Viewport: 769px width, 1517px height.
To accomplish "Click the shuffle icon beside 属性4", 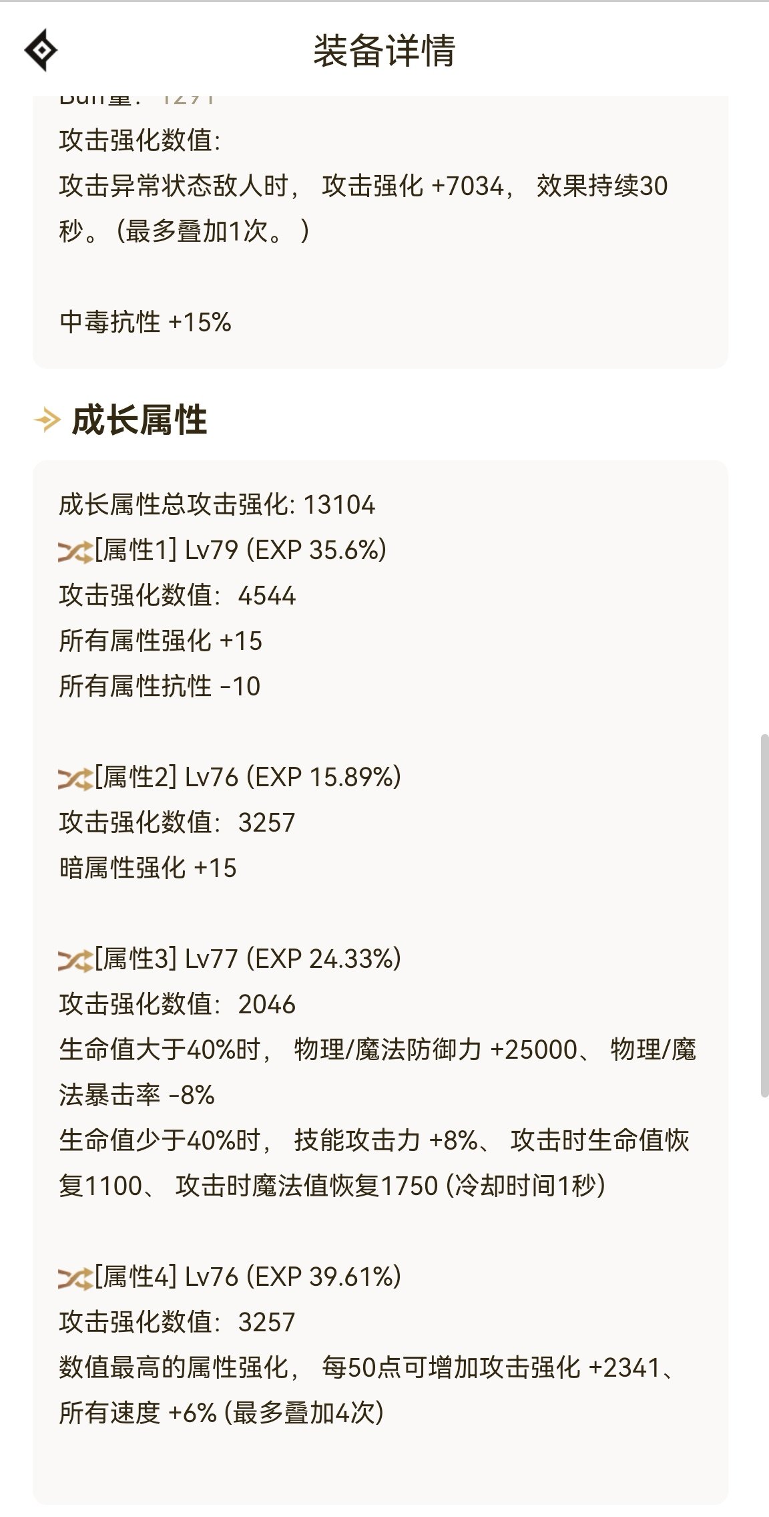I will (x=75, y=1279).
